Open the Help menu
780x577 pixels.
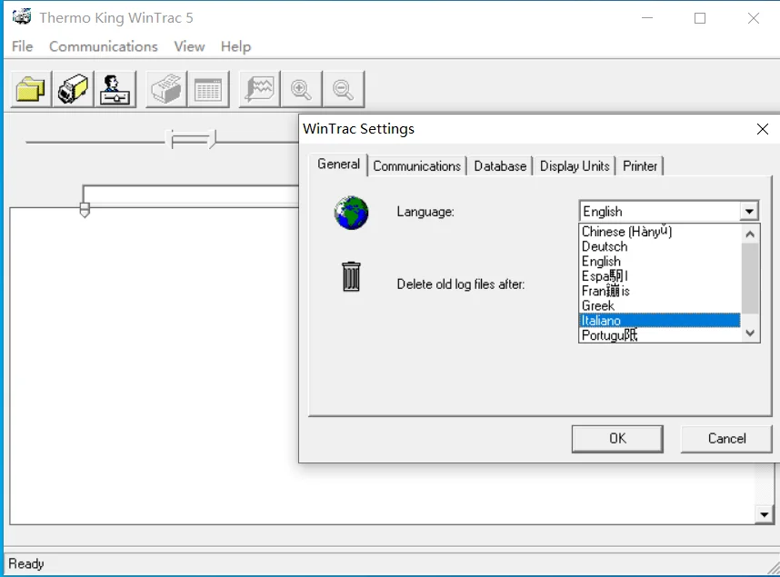[235, 46]
